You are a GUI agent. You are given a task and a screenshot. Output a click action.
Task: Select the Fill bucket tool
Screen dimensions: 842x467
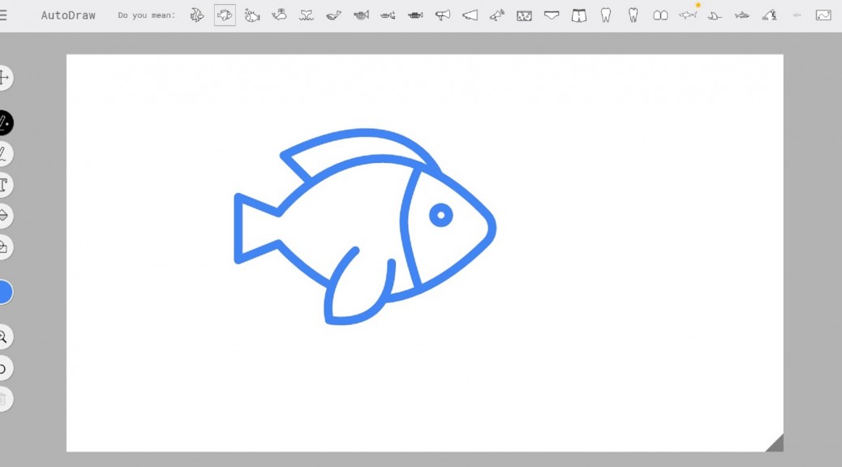7,247
